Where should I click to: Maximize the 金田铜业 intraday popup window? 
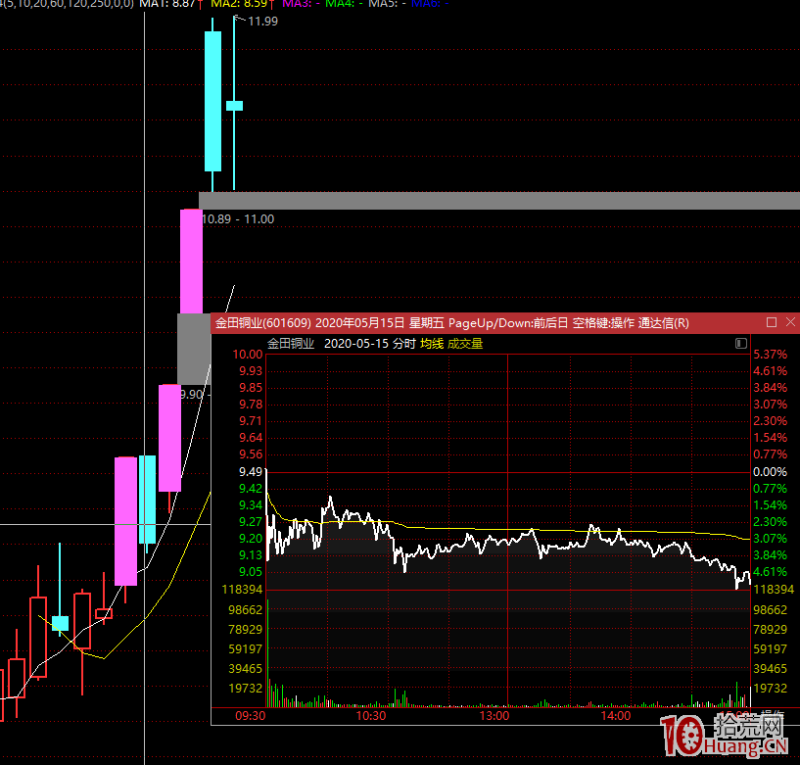point(772,322)
